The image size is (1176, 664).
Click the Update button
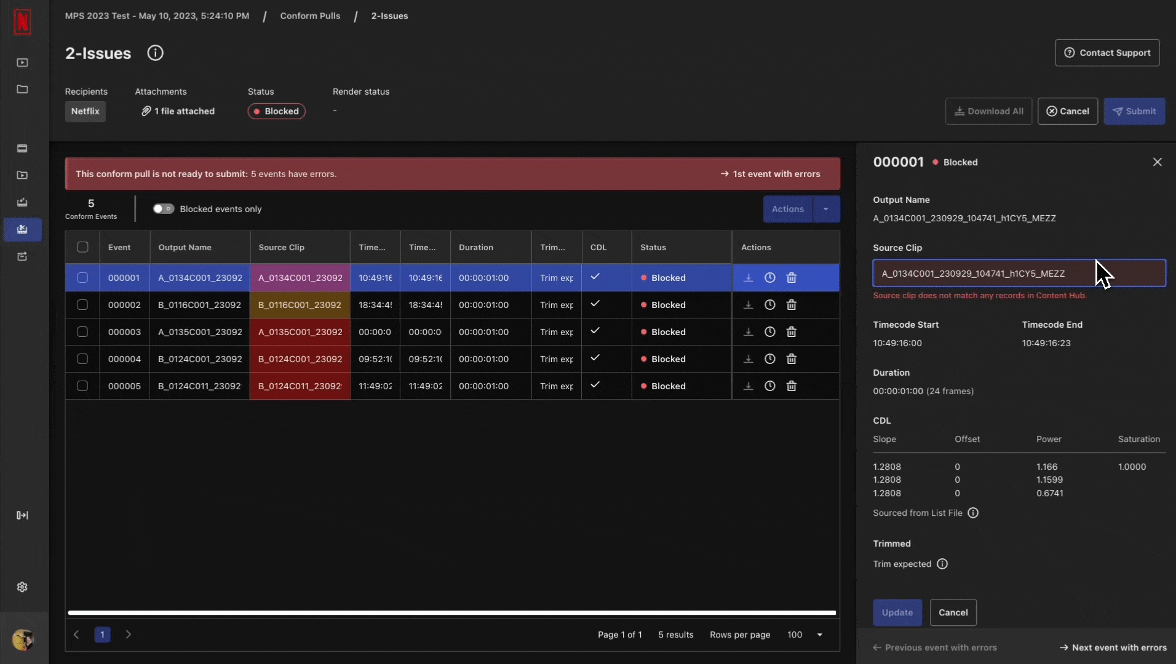(897, 612)
